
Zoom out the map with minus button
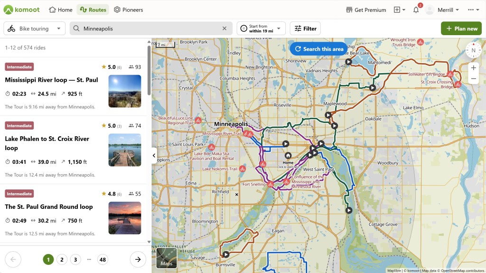(x=473, y=79)
